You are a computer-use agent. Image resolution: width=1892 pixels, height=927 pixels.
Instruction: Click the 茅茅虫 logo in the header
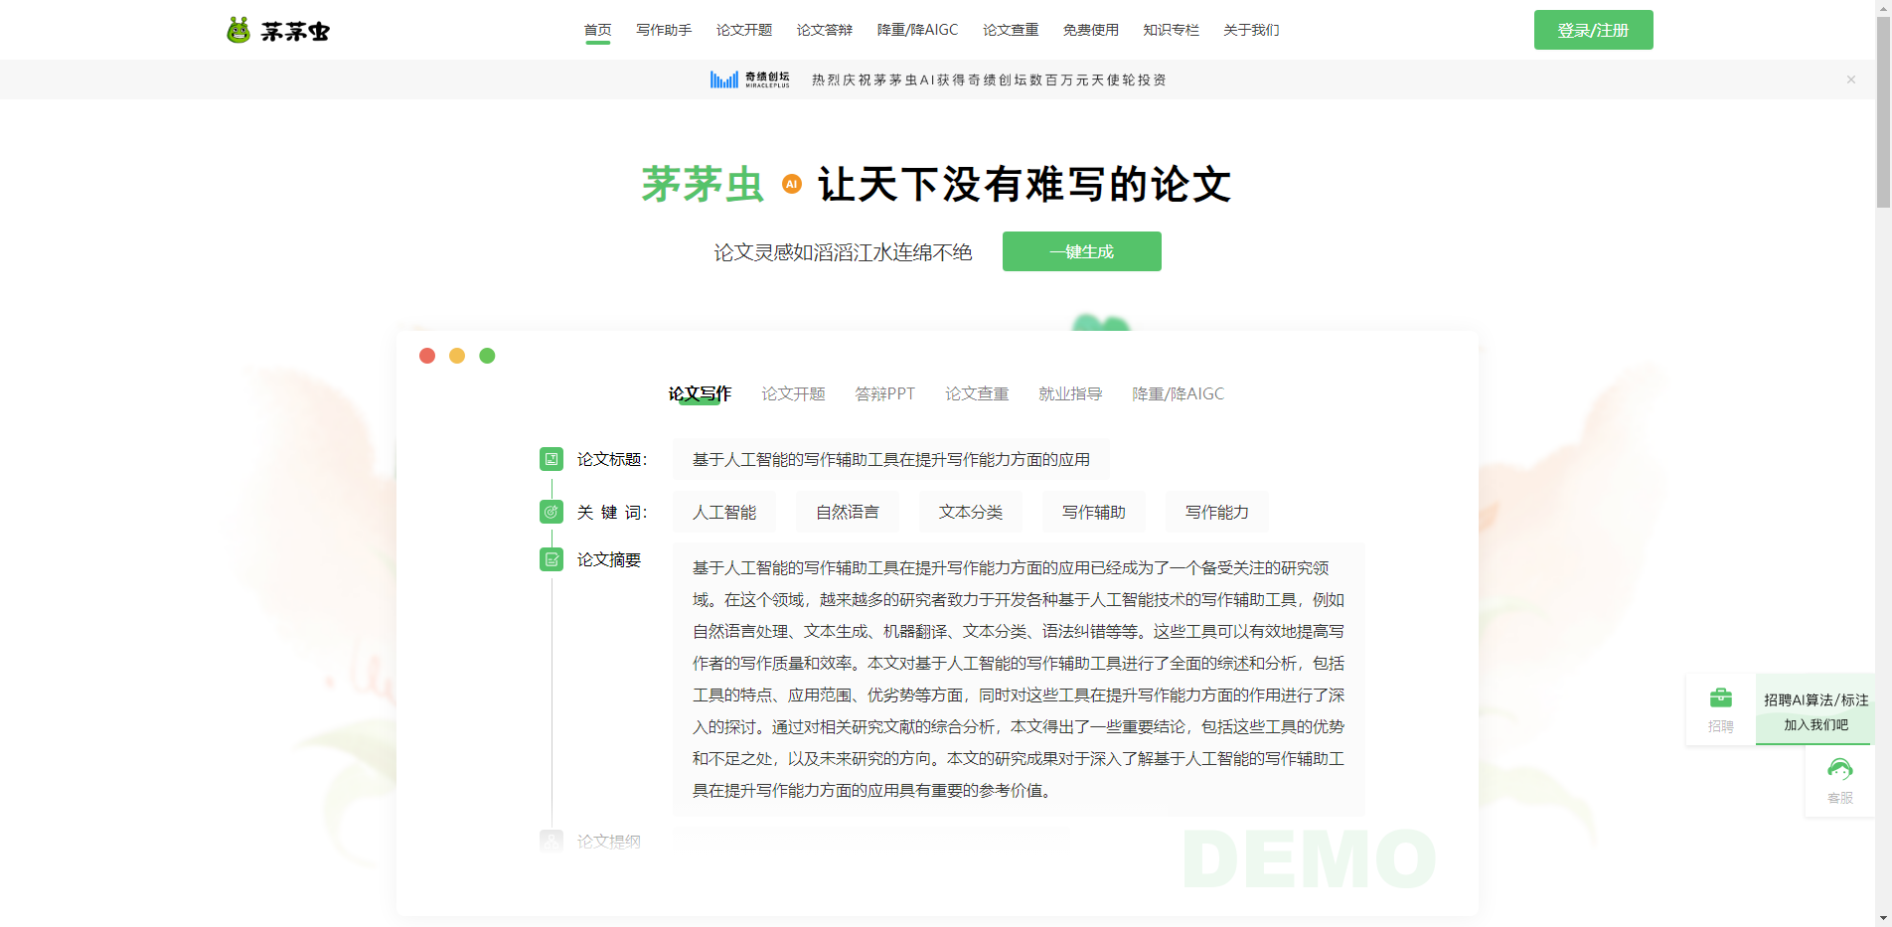pyautogui.click(x=277, y=31)
